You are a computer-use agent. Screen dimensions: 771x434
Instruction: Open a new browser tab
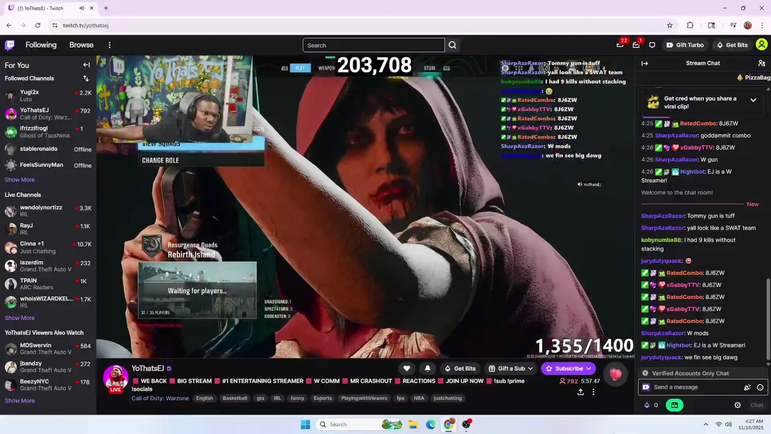click(x=106, y=8)
